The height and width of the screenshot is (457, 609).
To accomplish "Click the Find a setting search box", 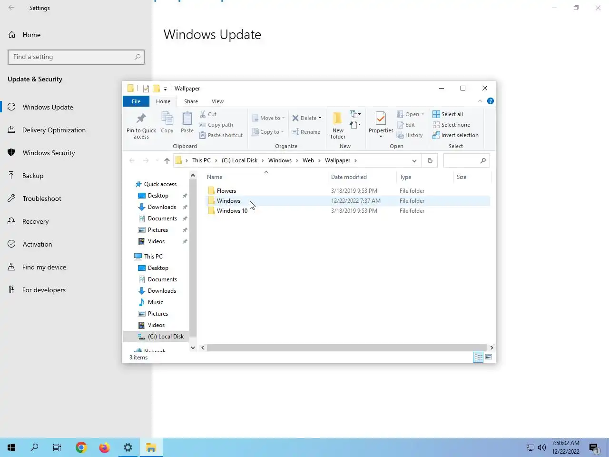I will [x=76, y=57].
